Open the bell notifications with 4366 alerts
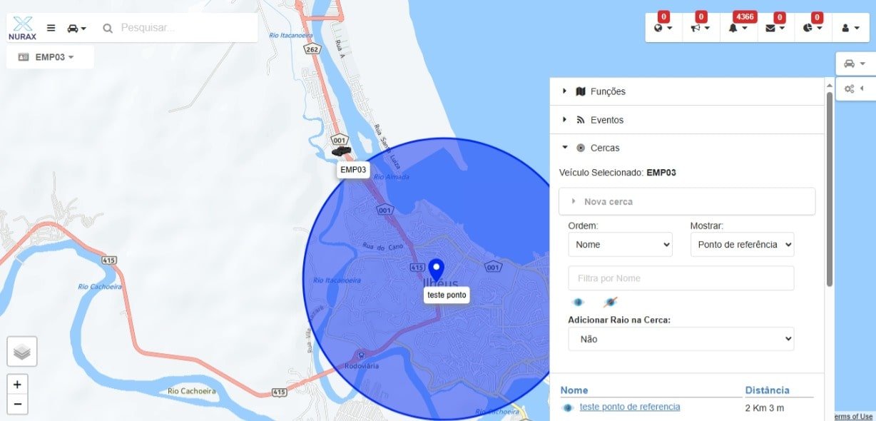Screen dimensions: 876x421 (738, 28)
